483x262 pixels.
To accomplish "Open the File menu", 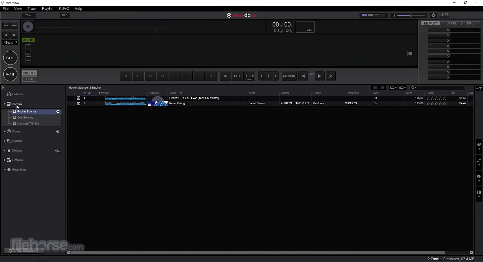I will tap(6, 8).
